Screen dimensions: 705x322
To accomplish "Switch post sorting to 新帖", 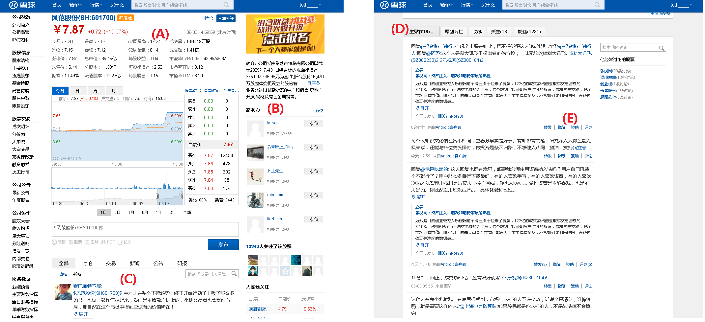I will [x=77, y=274].
